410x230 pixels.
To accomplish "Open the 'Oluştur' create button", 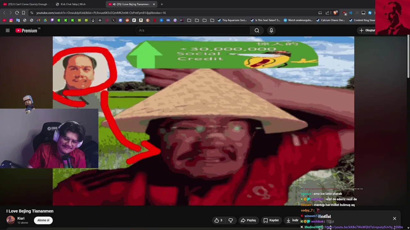I will (x=367, y=30).
